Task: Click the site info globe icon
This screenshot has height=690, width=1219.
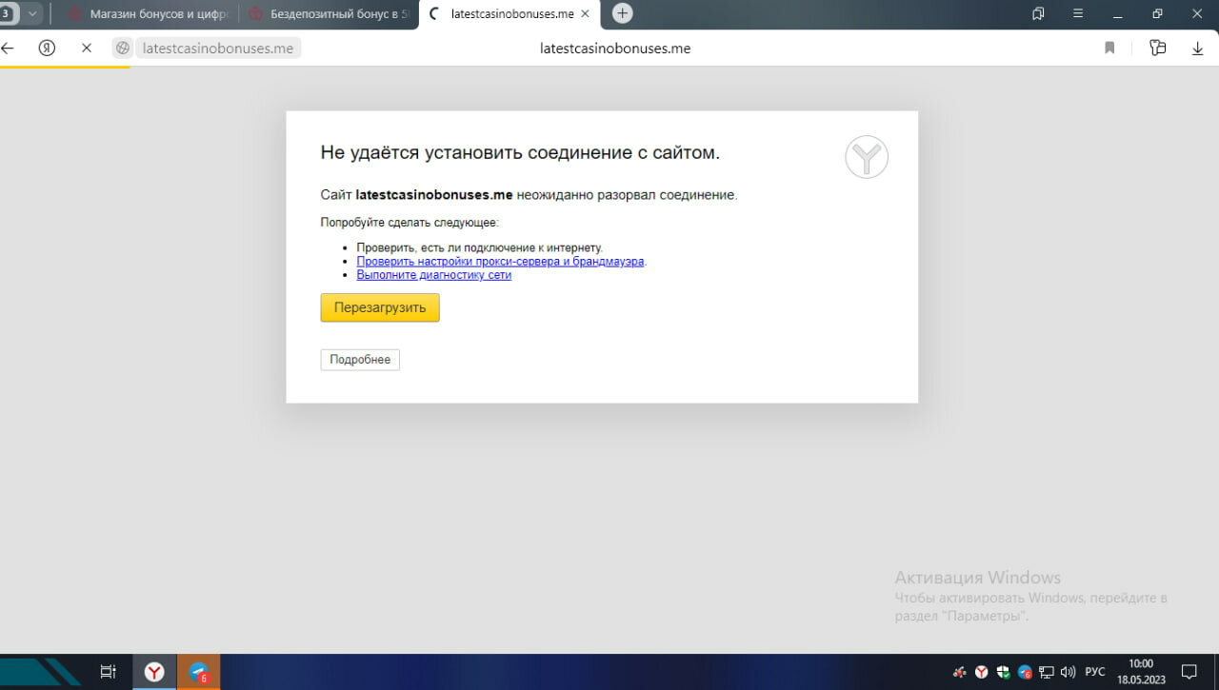Action: click(122, 48)
